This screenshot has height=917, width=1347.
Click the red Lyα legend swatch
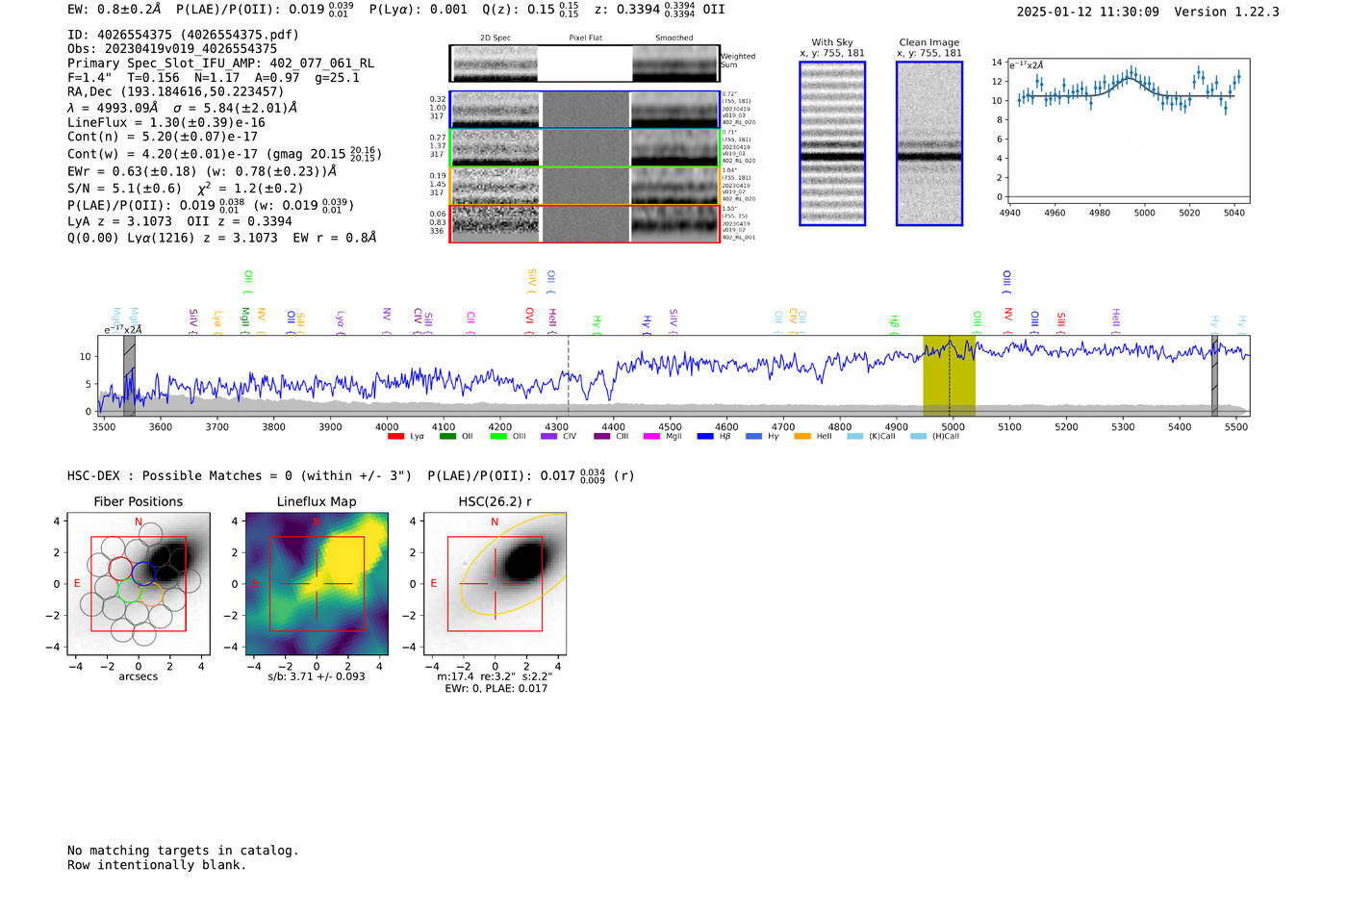click(395, 437)
